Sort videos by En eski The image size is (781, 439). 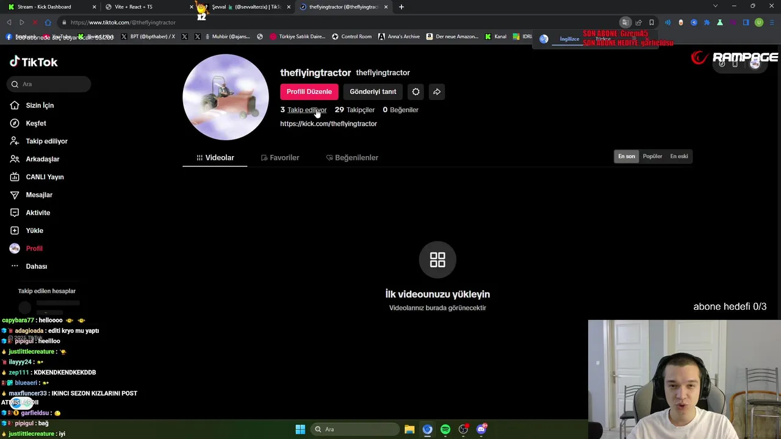[x=679, y=156]
